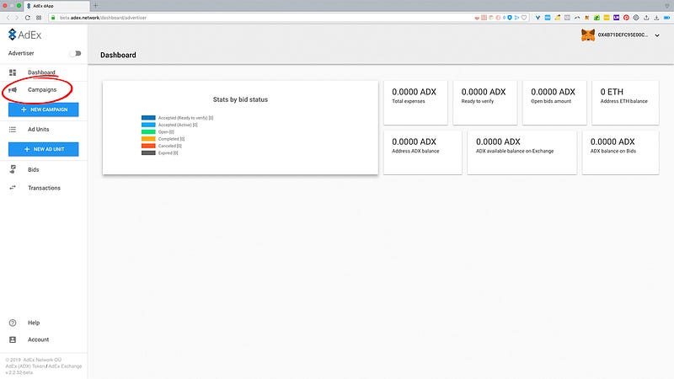This screenshot has width=674, height=379.
Task: Click the Campaigns megaphone icon
Action: (x=13, y=90)
